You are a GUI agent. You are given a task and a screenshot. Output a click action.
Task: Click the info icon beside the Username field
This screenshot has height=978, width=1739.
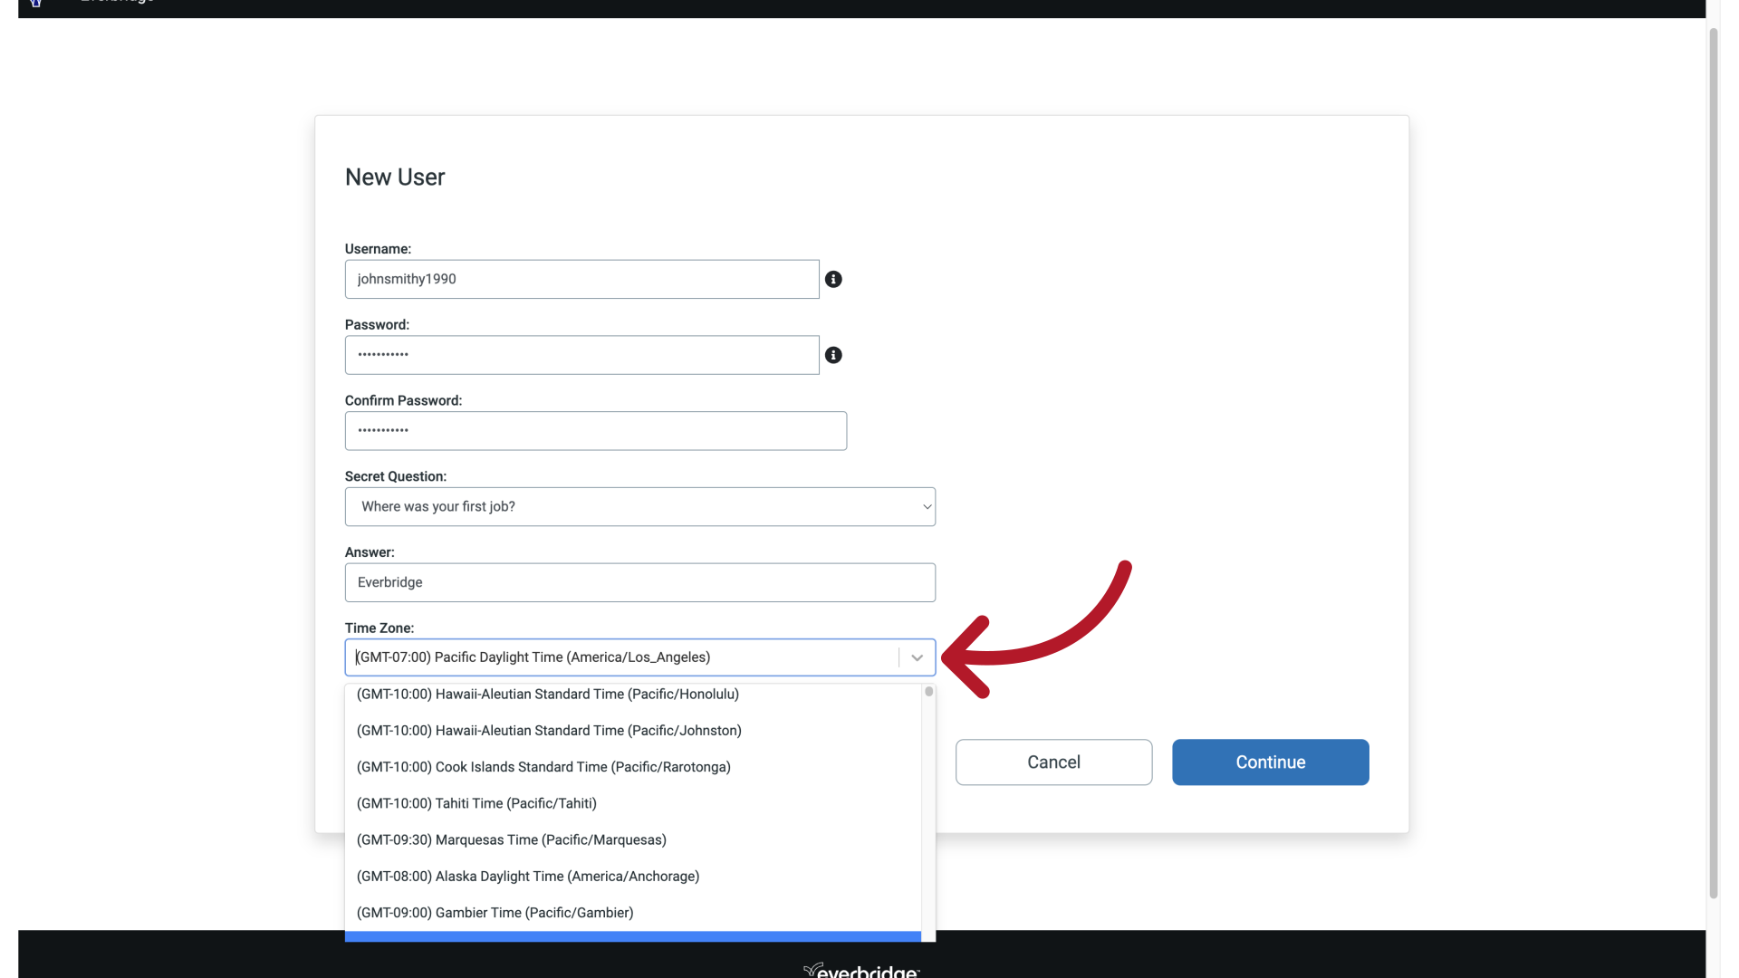click(x=833, y=279)
